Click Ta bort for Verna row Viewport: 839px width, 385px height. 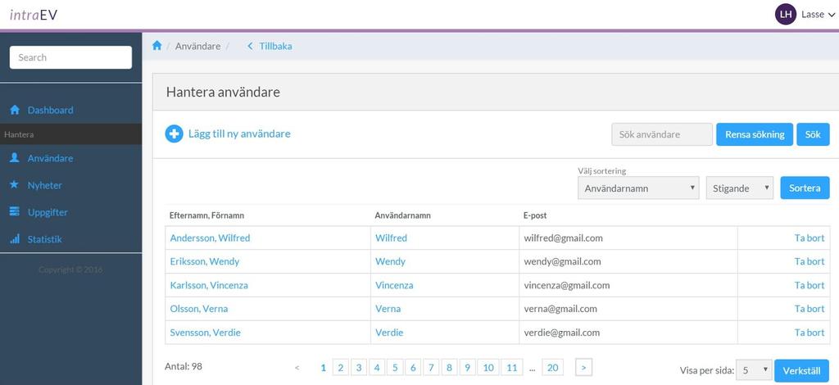click(x=810, y=309)
